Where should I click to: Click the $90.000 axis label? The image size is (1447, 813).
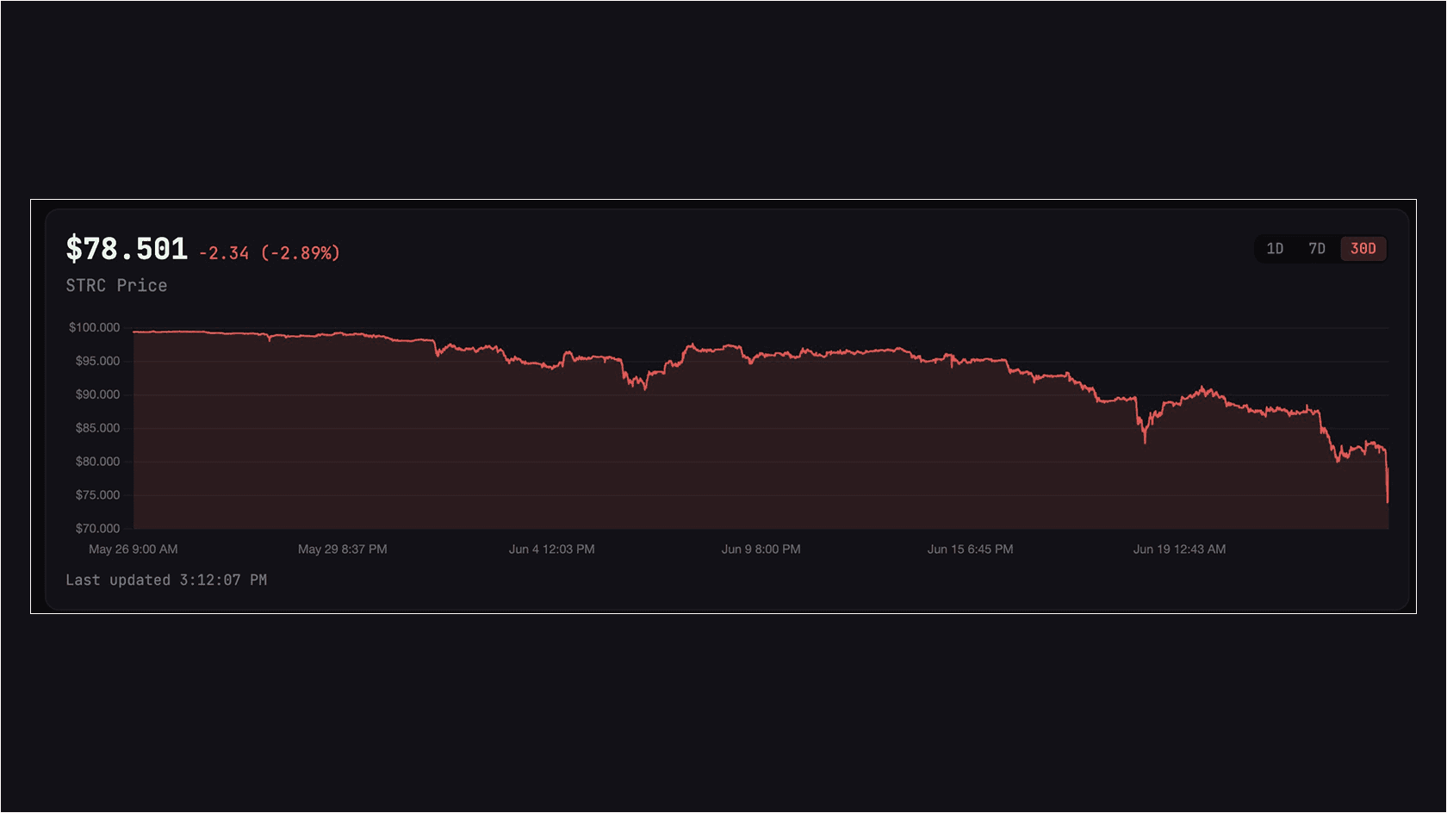[x=97, y=394]
